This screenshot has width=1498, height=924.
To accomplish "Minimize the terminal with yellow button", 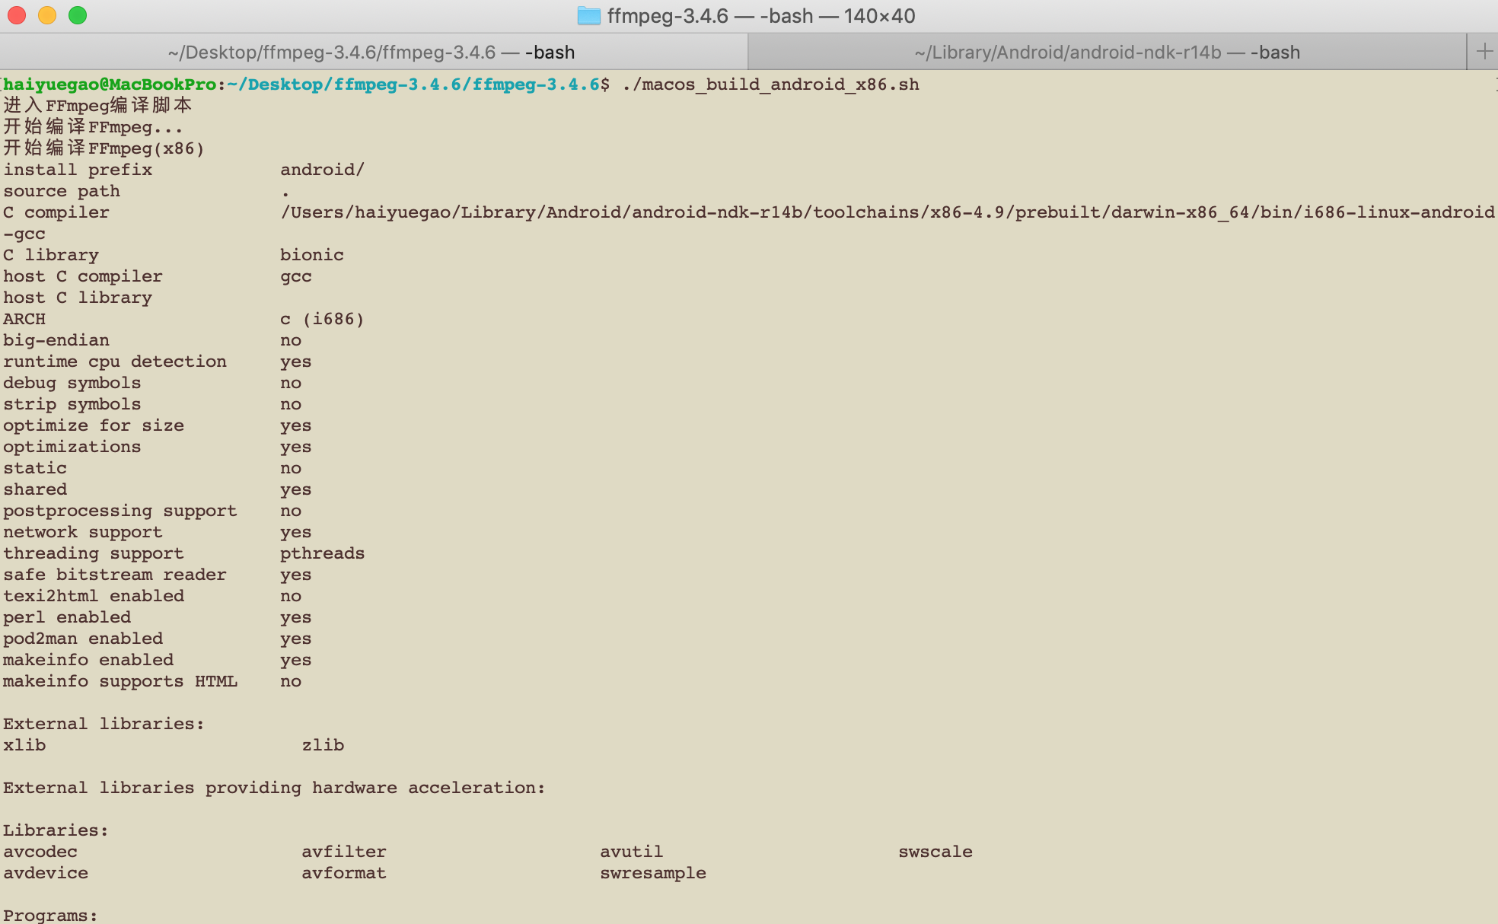I will coord(47,15).
